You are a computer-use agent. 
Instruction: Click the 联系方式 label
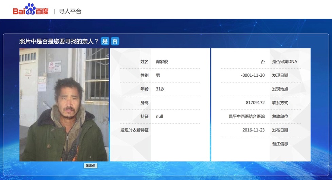click(x=280, y=103)
